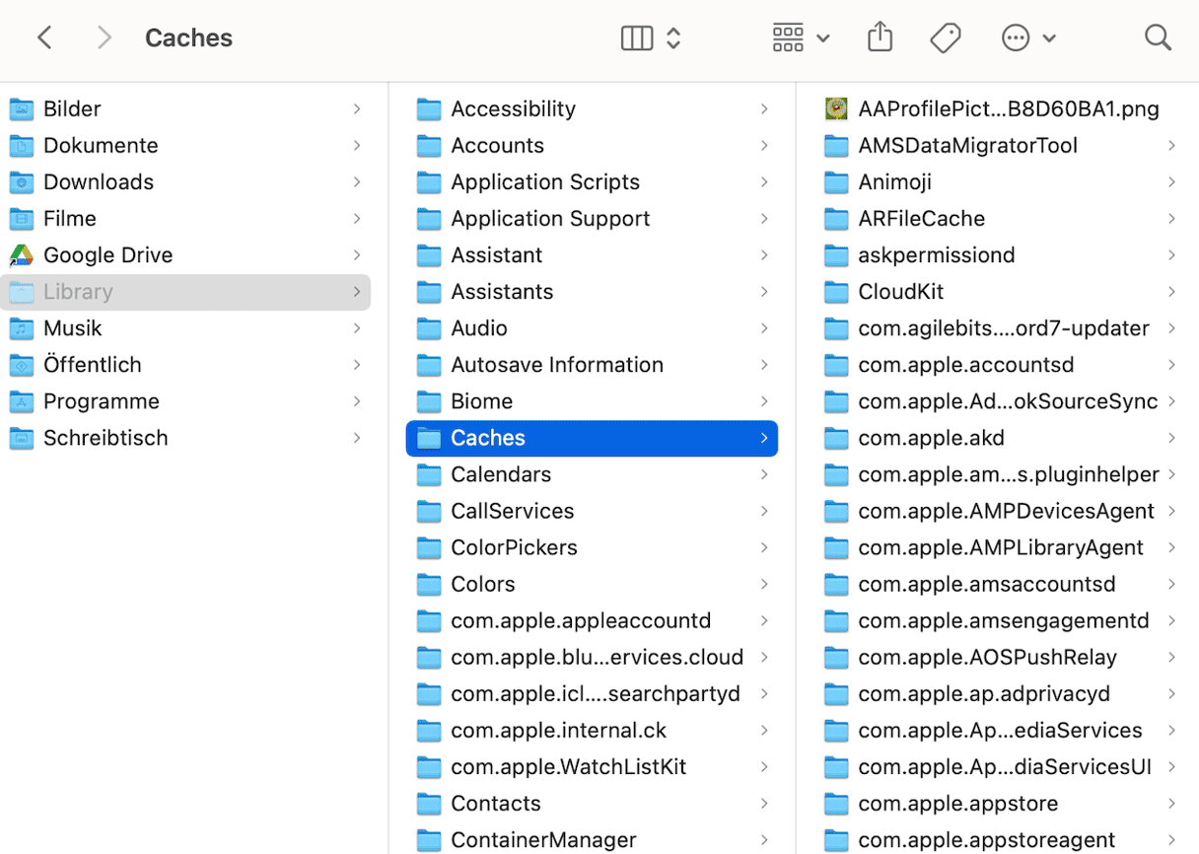Select ARFileCache folder name
The image size is (1199, 854).
pos(922,219)
